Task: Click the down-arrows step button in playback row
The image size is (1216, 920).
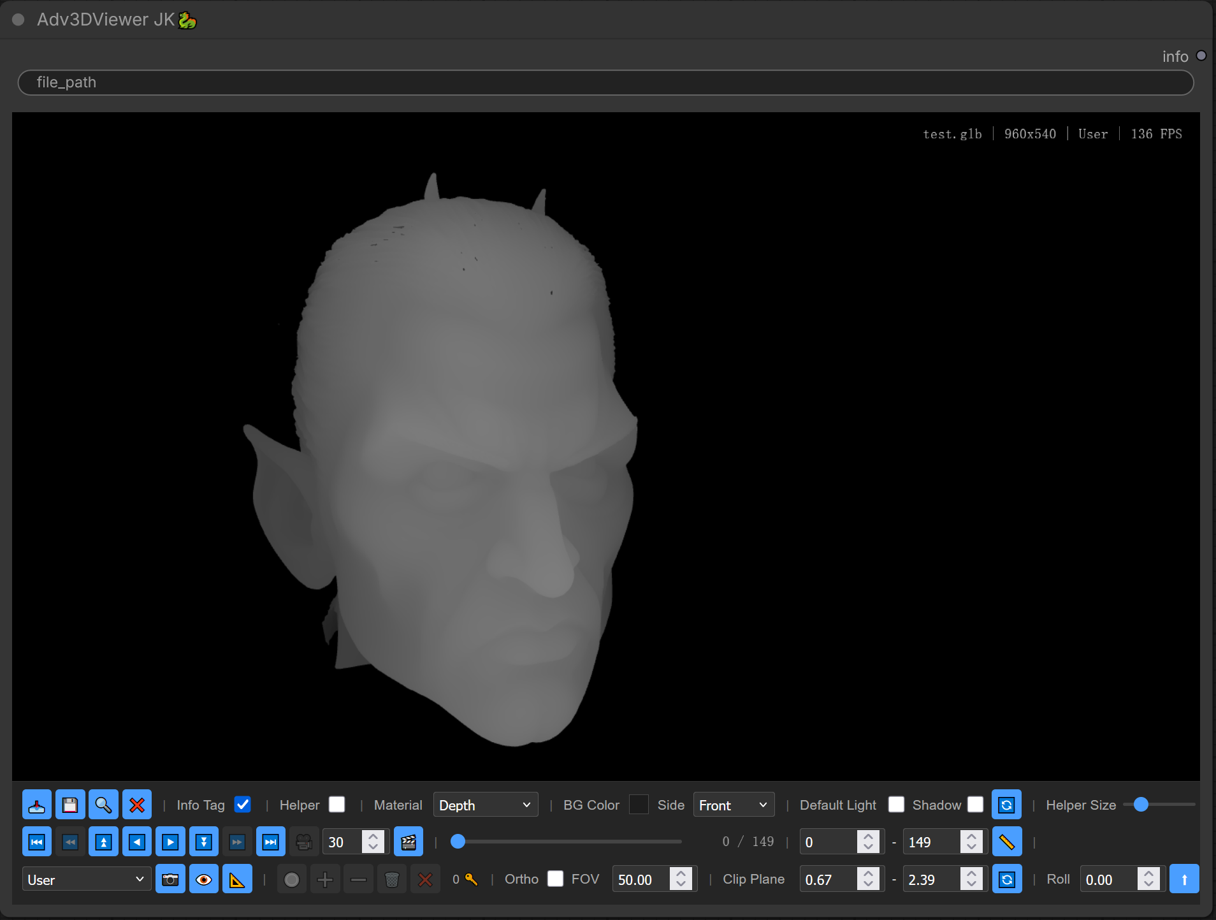Action: point(204,842)
